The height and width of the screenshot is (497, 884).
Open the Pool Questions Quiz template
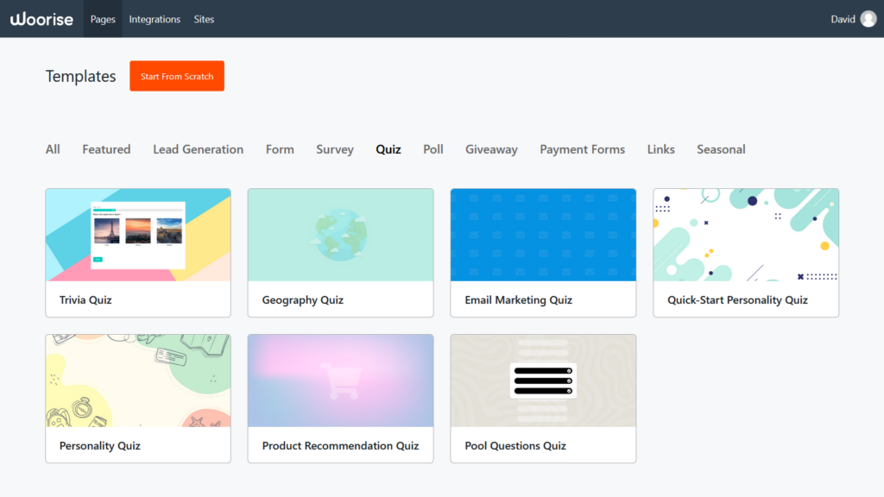[x=542, y=398]
